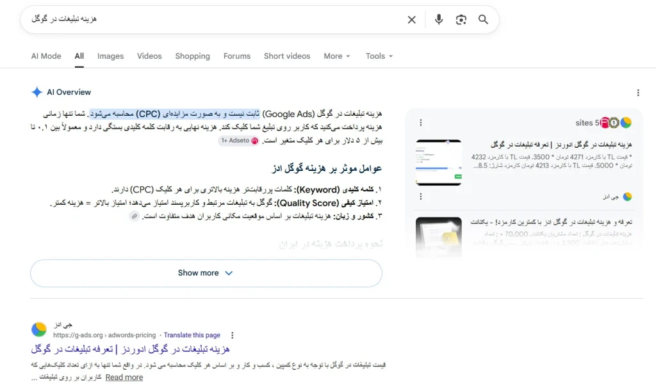
Task: Open AI Overview three-dot options menu
Action: coord(638,93)
